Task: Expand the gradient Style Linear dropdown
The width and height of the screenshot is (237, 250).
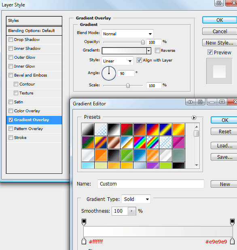Action: pos(117,61)
